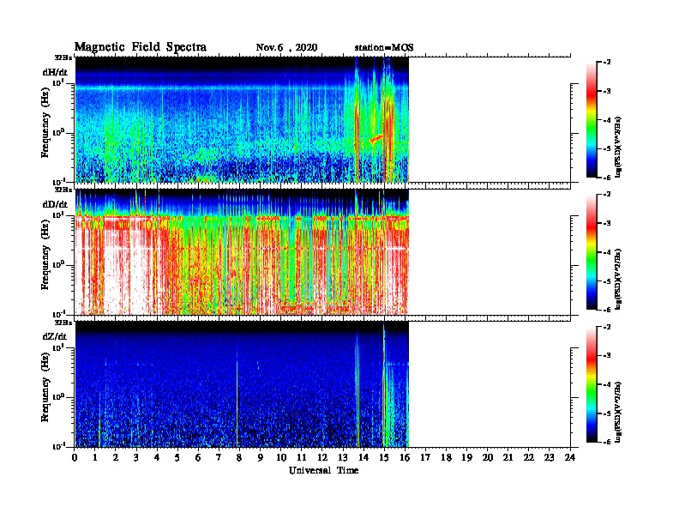Click hour "19" on Universal Time axis
The height and width of the screenshot is (525, 679).
[x=466, y=458]
